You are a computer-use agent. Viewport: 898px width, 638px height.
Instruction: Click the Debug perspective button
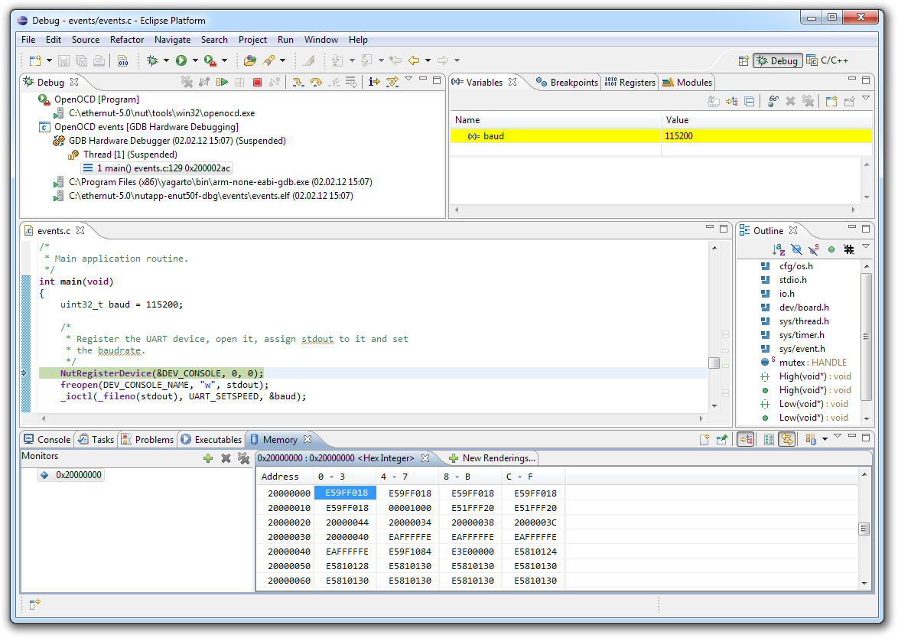777,60
